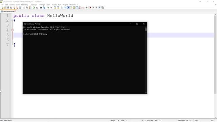Toggle Show All Characters icon
217x122 pixels.
tap(65, 7)
